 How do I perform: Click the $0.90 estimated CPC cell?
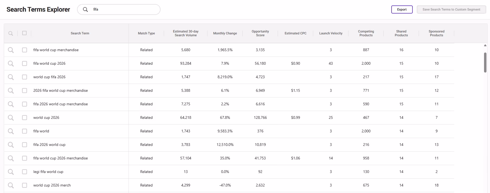point(296,63)
